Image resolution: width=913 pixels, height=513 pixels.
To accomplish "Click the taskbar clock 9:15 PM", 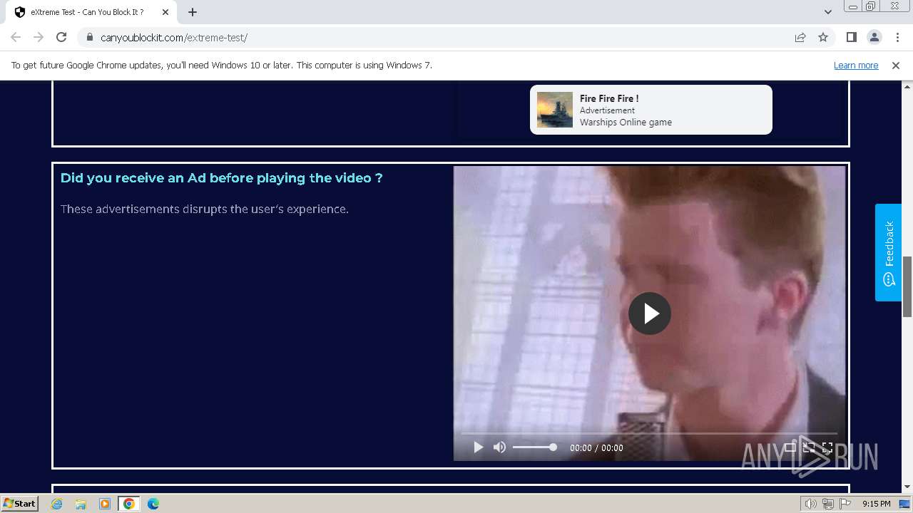I will [x=876, y=504].
